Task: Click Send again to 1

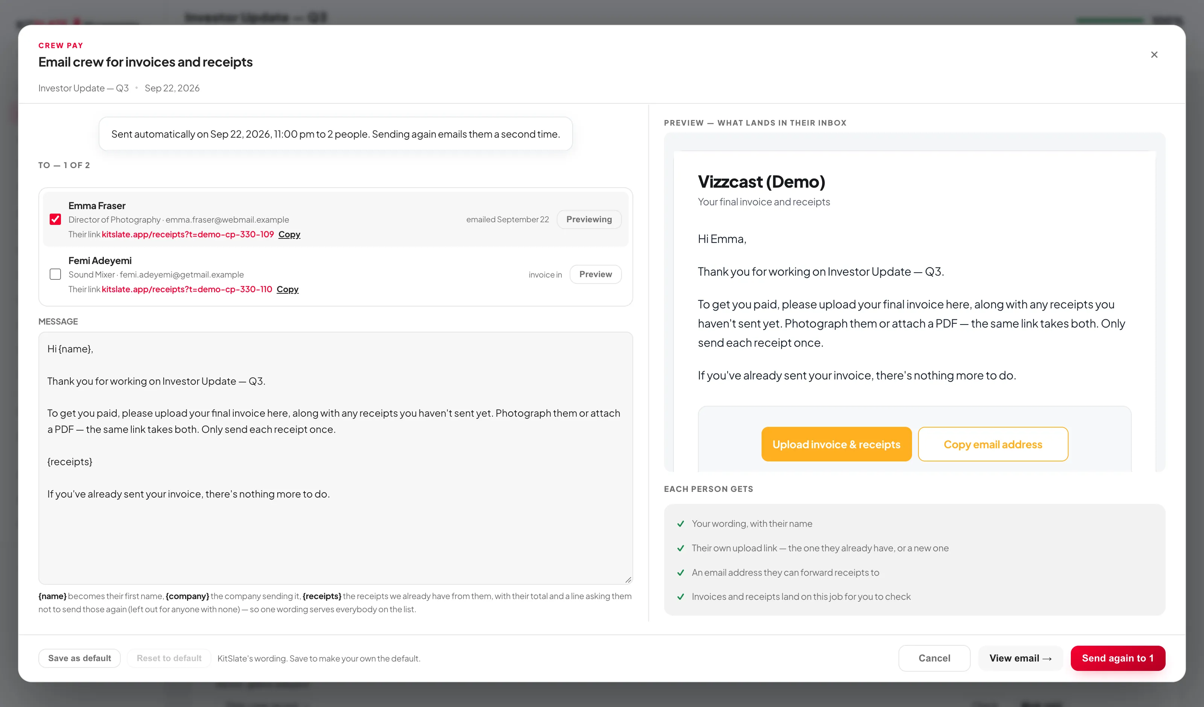Action: pyautogui.click(x=1117, y=658)
